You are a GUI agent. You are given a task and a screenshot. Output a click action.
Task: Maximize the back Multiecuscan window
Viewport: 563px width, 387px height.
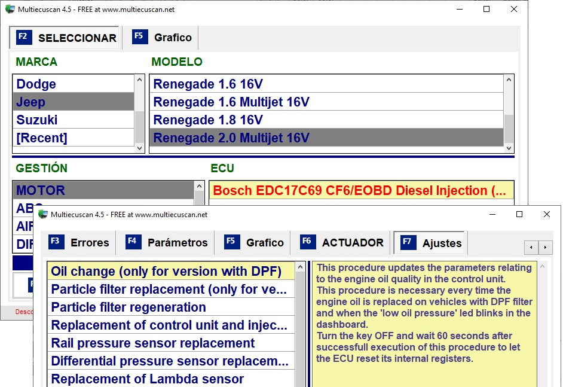tap(486, 9)
